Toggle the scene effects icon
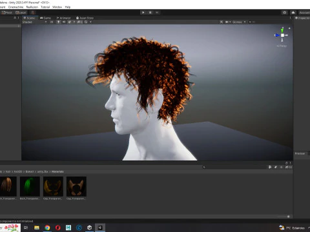310x232 pixels. click(69, 22)
